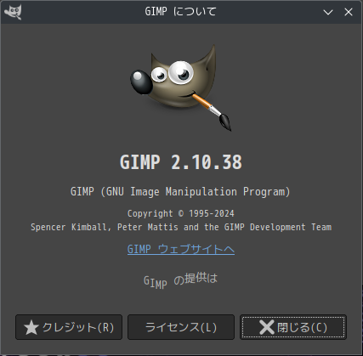
Task: Click the animated の提供は text
Action: point(181,281)
